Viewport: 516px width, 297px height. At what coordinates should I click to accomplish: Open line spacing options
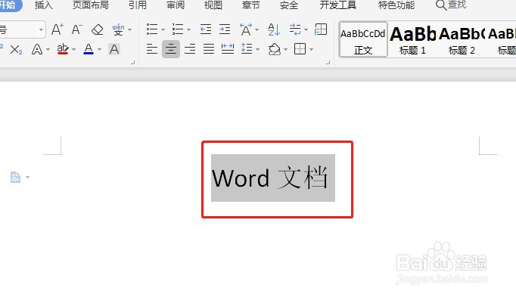click(x=247, y=49)
